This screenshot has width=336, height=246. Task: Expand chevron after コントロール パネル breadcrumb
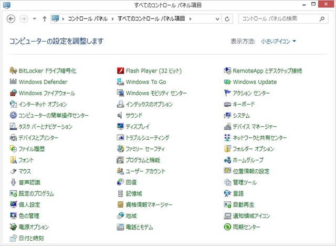point(113,19)
